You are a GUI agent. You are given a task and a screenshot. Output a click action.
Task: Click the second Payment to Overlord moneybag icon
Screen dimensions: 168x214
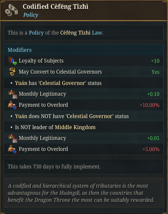coord(12,149)
